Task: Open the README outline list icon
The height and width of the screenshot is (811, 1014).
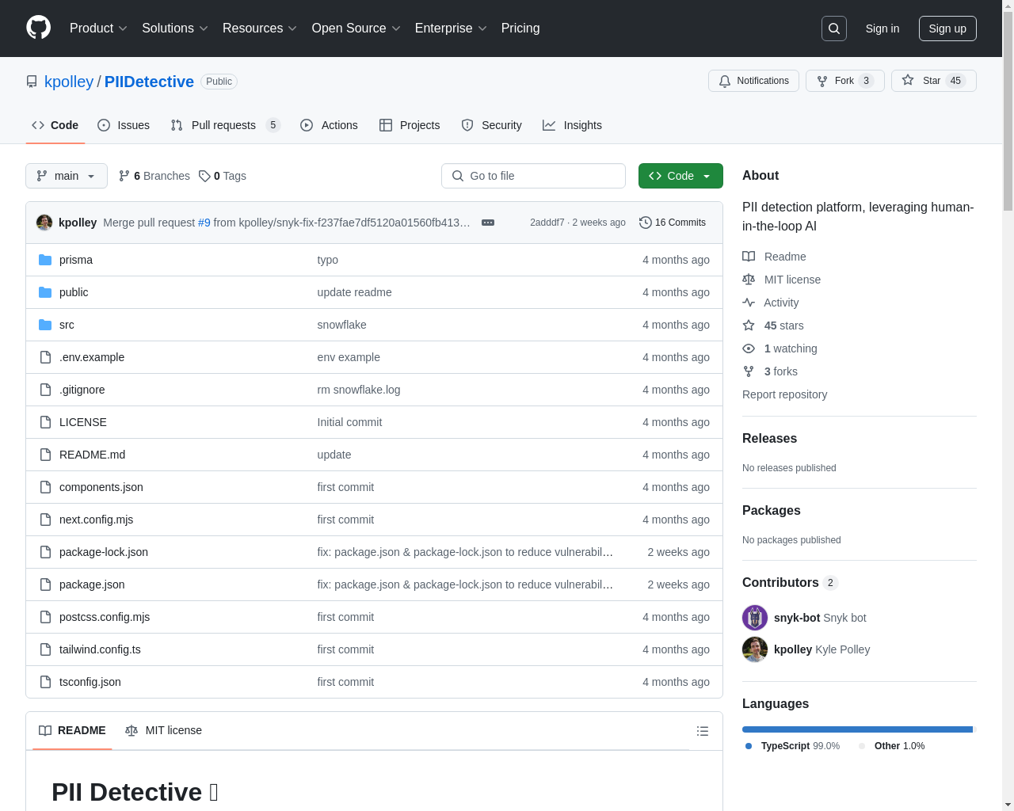Action: pos(703,731)
